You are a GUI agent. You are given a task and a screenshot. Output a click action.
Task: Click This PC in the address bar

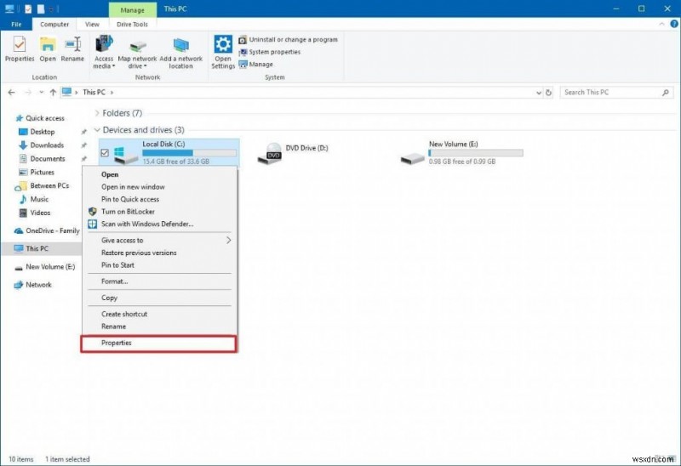(94, 93)
